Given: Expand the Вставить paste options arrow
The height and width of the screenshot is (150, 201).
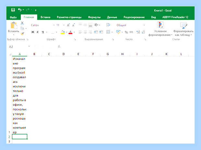Looking at the screenshot, I should click(14, 35).
